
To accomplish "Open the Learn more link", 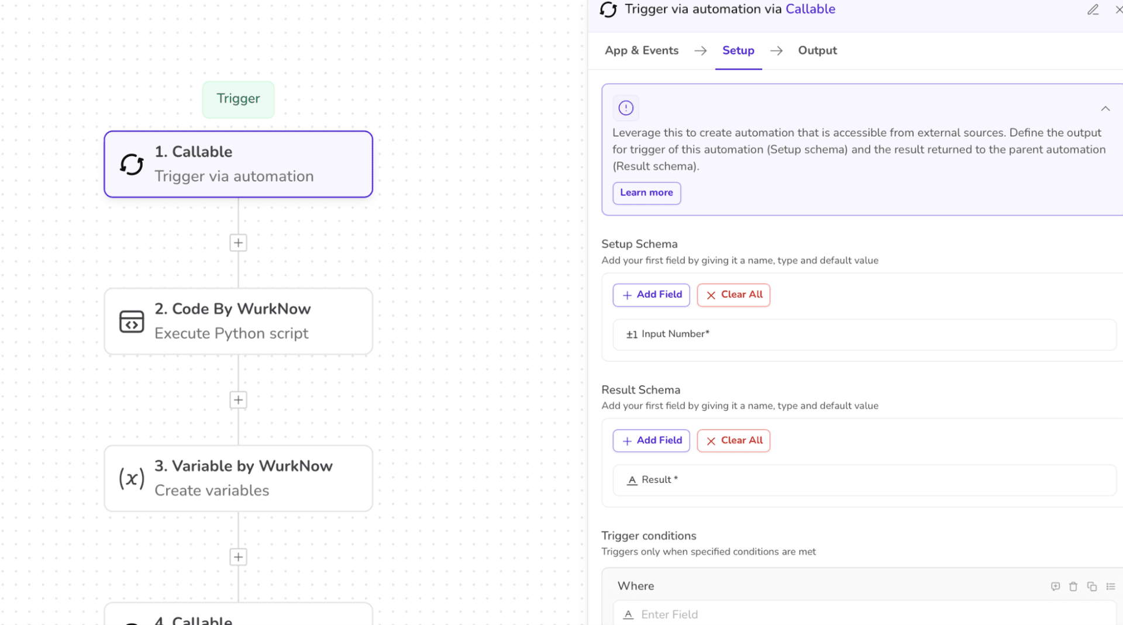I will tap(646, 193).
